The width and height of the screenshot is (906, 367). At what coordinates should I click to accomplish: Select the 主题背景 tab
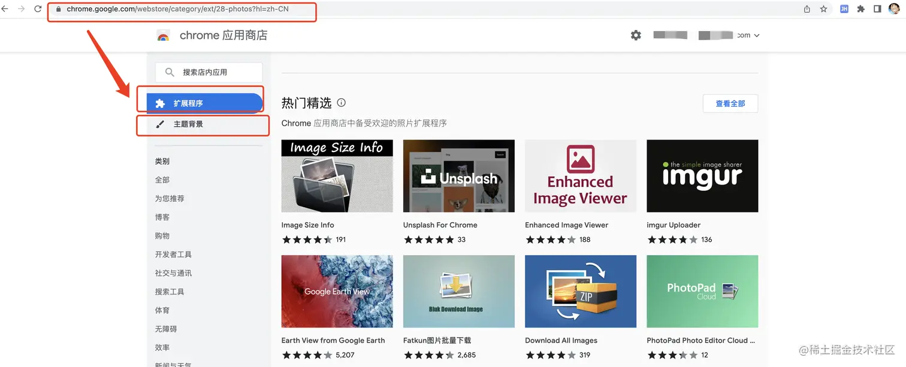204,124
